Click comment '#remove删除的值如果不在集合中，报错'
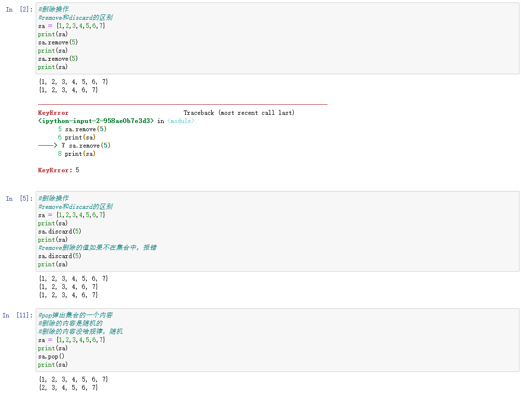521x398 pixels. click(97, 247)
